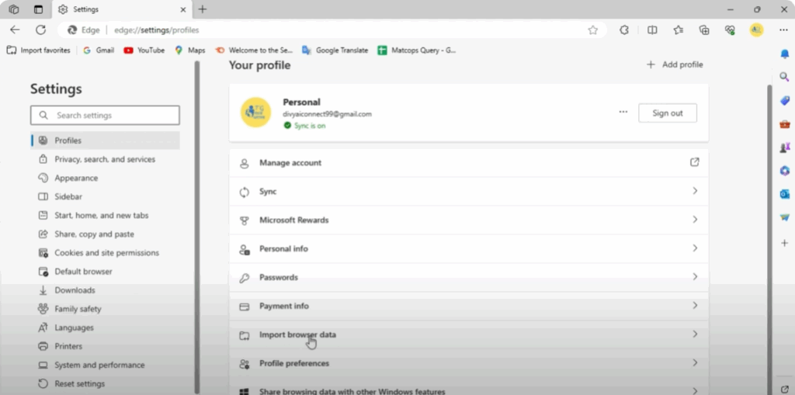Open the Settings and more ellipsis menu
This screenshot has height=395, width=795.
point(783,30)
